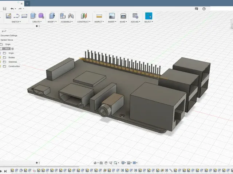This screenshot has height=174, width=233.
Task: Click first sketch feature in timeline
Action: click(x=12, y=170)
